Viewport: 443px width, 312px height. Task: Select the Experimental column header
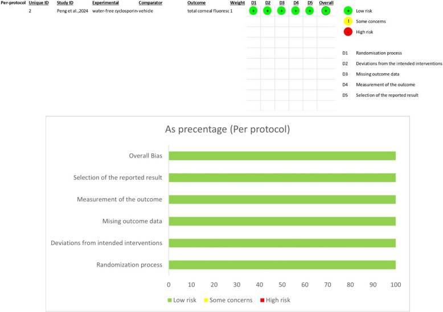point(105,3)
